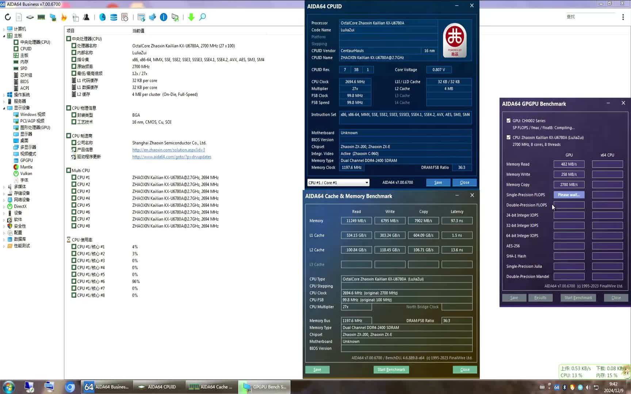The width and height of the screenshot is (631, 394).
Task: Open the CPU #1 / Core #1 dropdown
Action: click(x=338, y=182)
